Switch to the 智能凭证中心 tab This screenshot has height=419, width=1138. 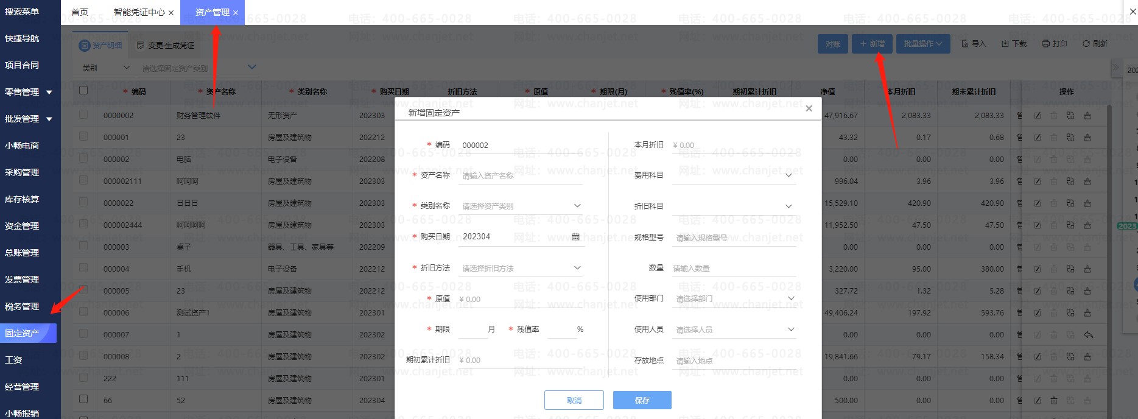139,12
